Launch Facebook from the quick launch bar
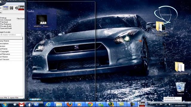Image resolution: width=191 pixels, height=107 pixels. (x=29, y=104)
